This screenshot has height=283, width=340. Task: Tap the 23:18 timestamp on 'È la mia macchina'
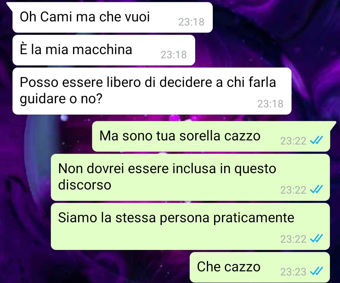click(174, 55)
